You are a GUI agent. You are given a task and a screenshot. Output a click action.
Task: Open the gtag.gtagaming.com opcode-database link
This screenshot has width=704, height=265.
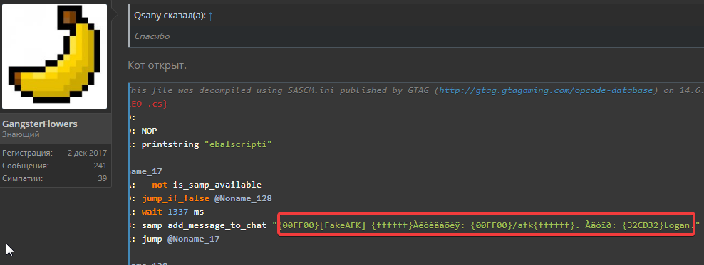(x=546, y=90)
